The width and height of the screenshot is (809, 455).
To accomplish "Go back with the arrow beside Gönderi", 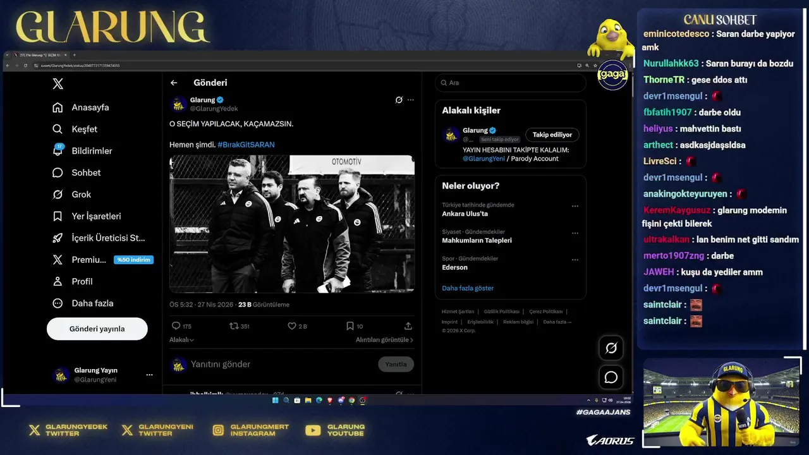I will 174,83.
